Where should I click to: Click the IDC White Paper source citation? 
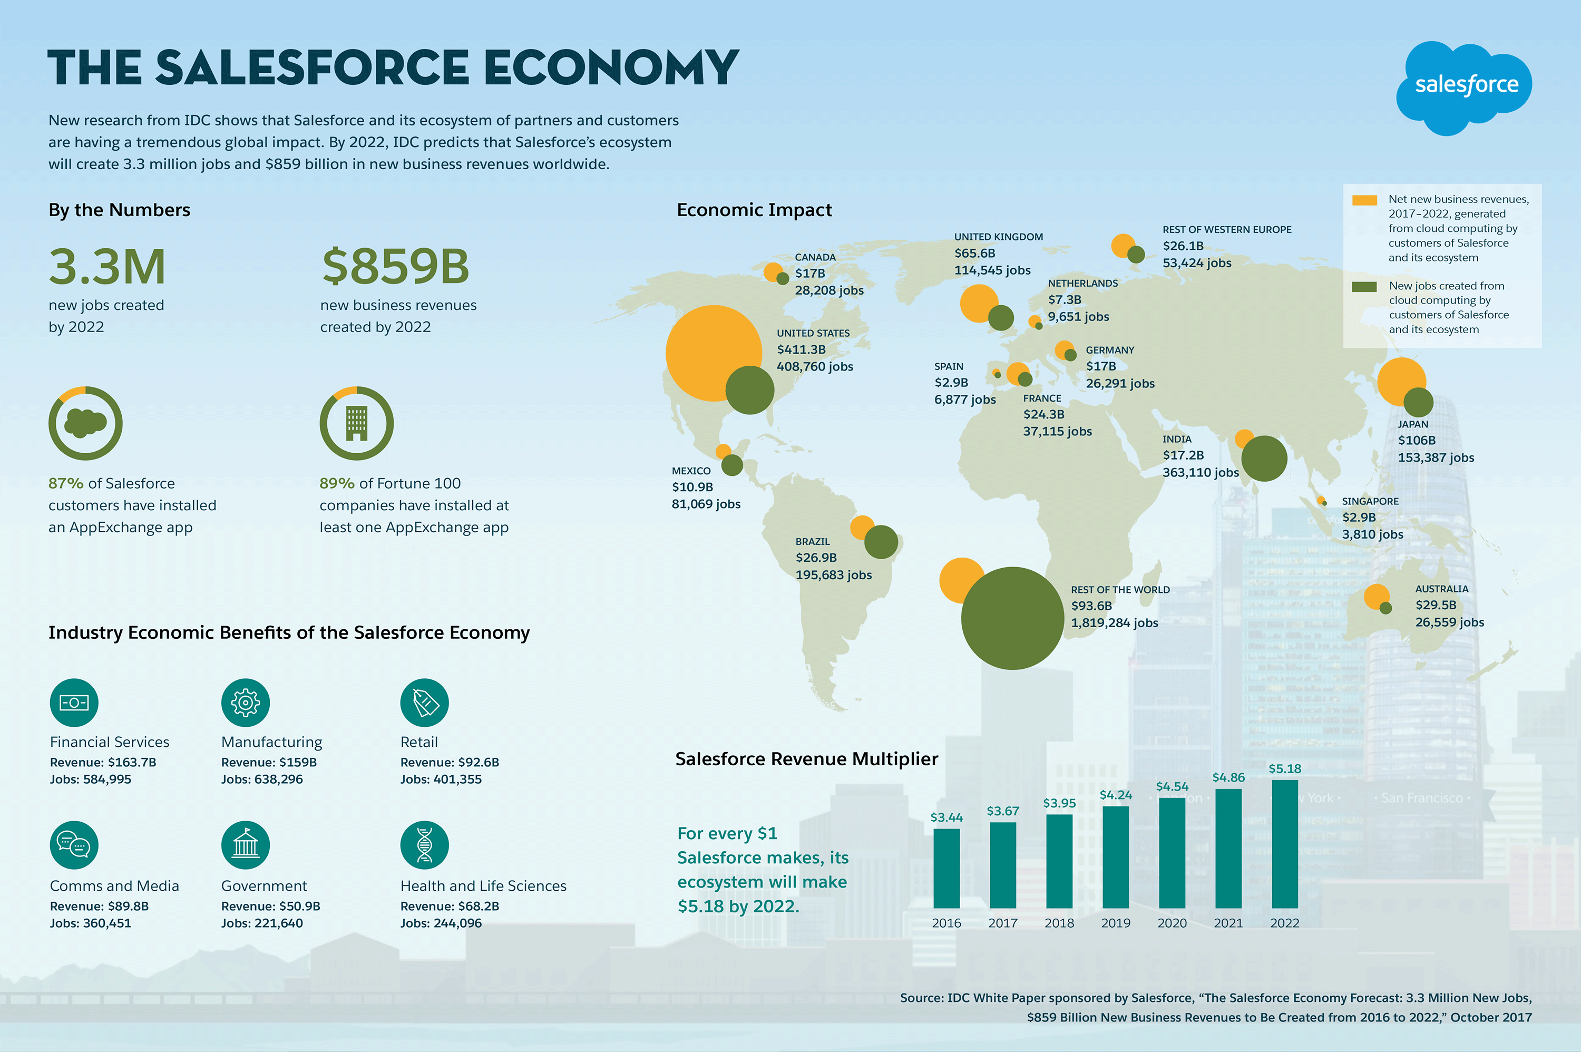coord(1215,1008)
